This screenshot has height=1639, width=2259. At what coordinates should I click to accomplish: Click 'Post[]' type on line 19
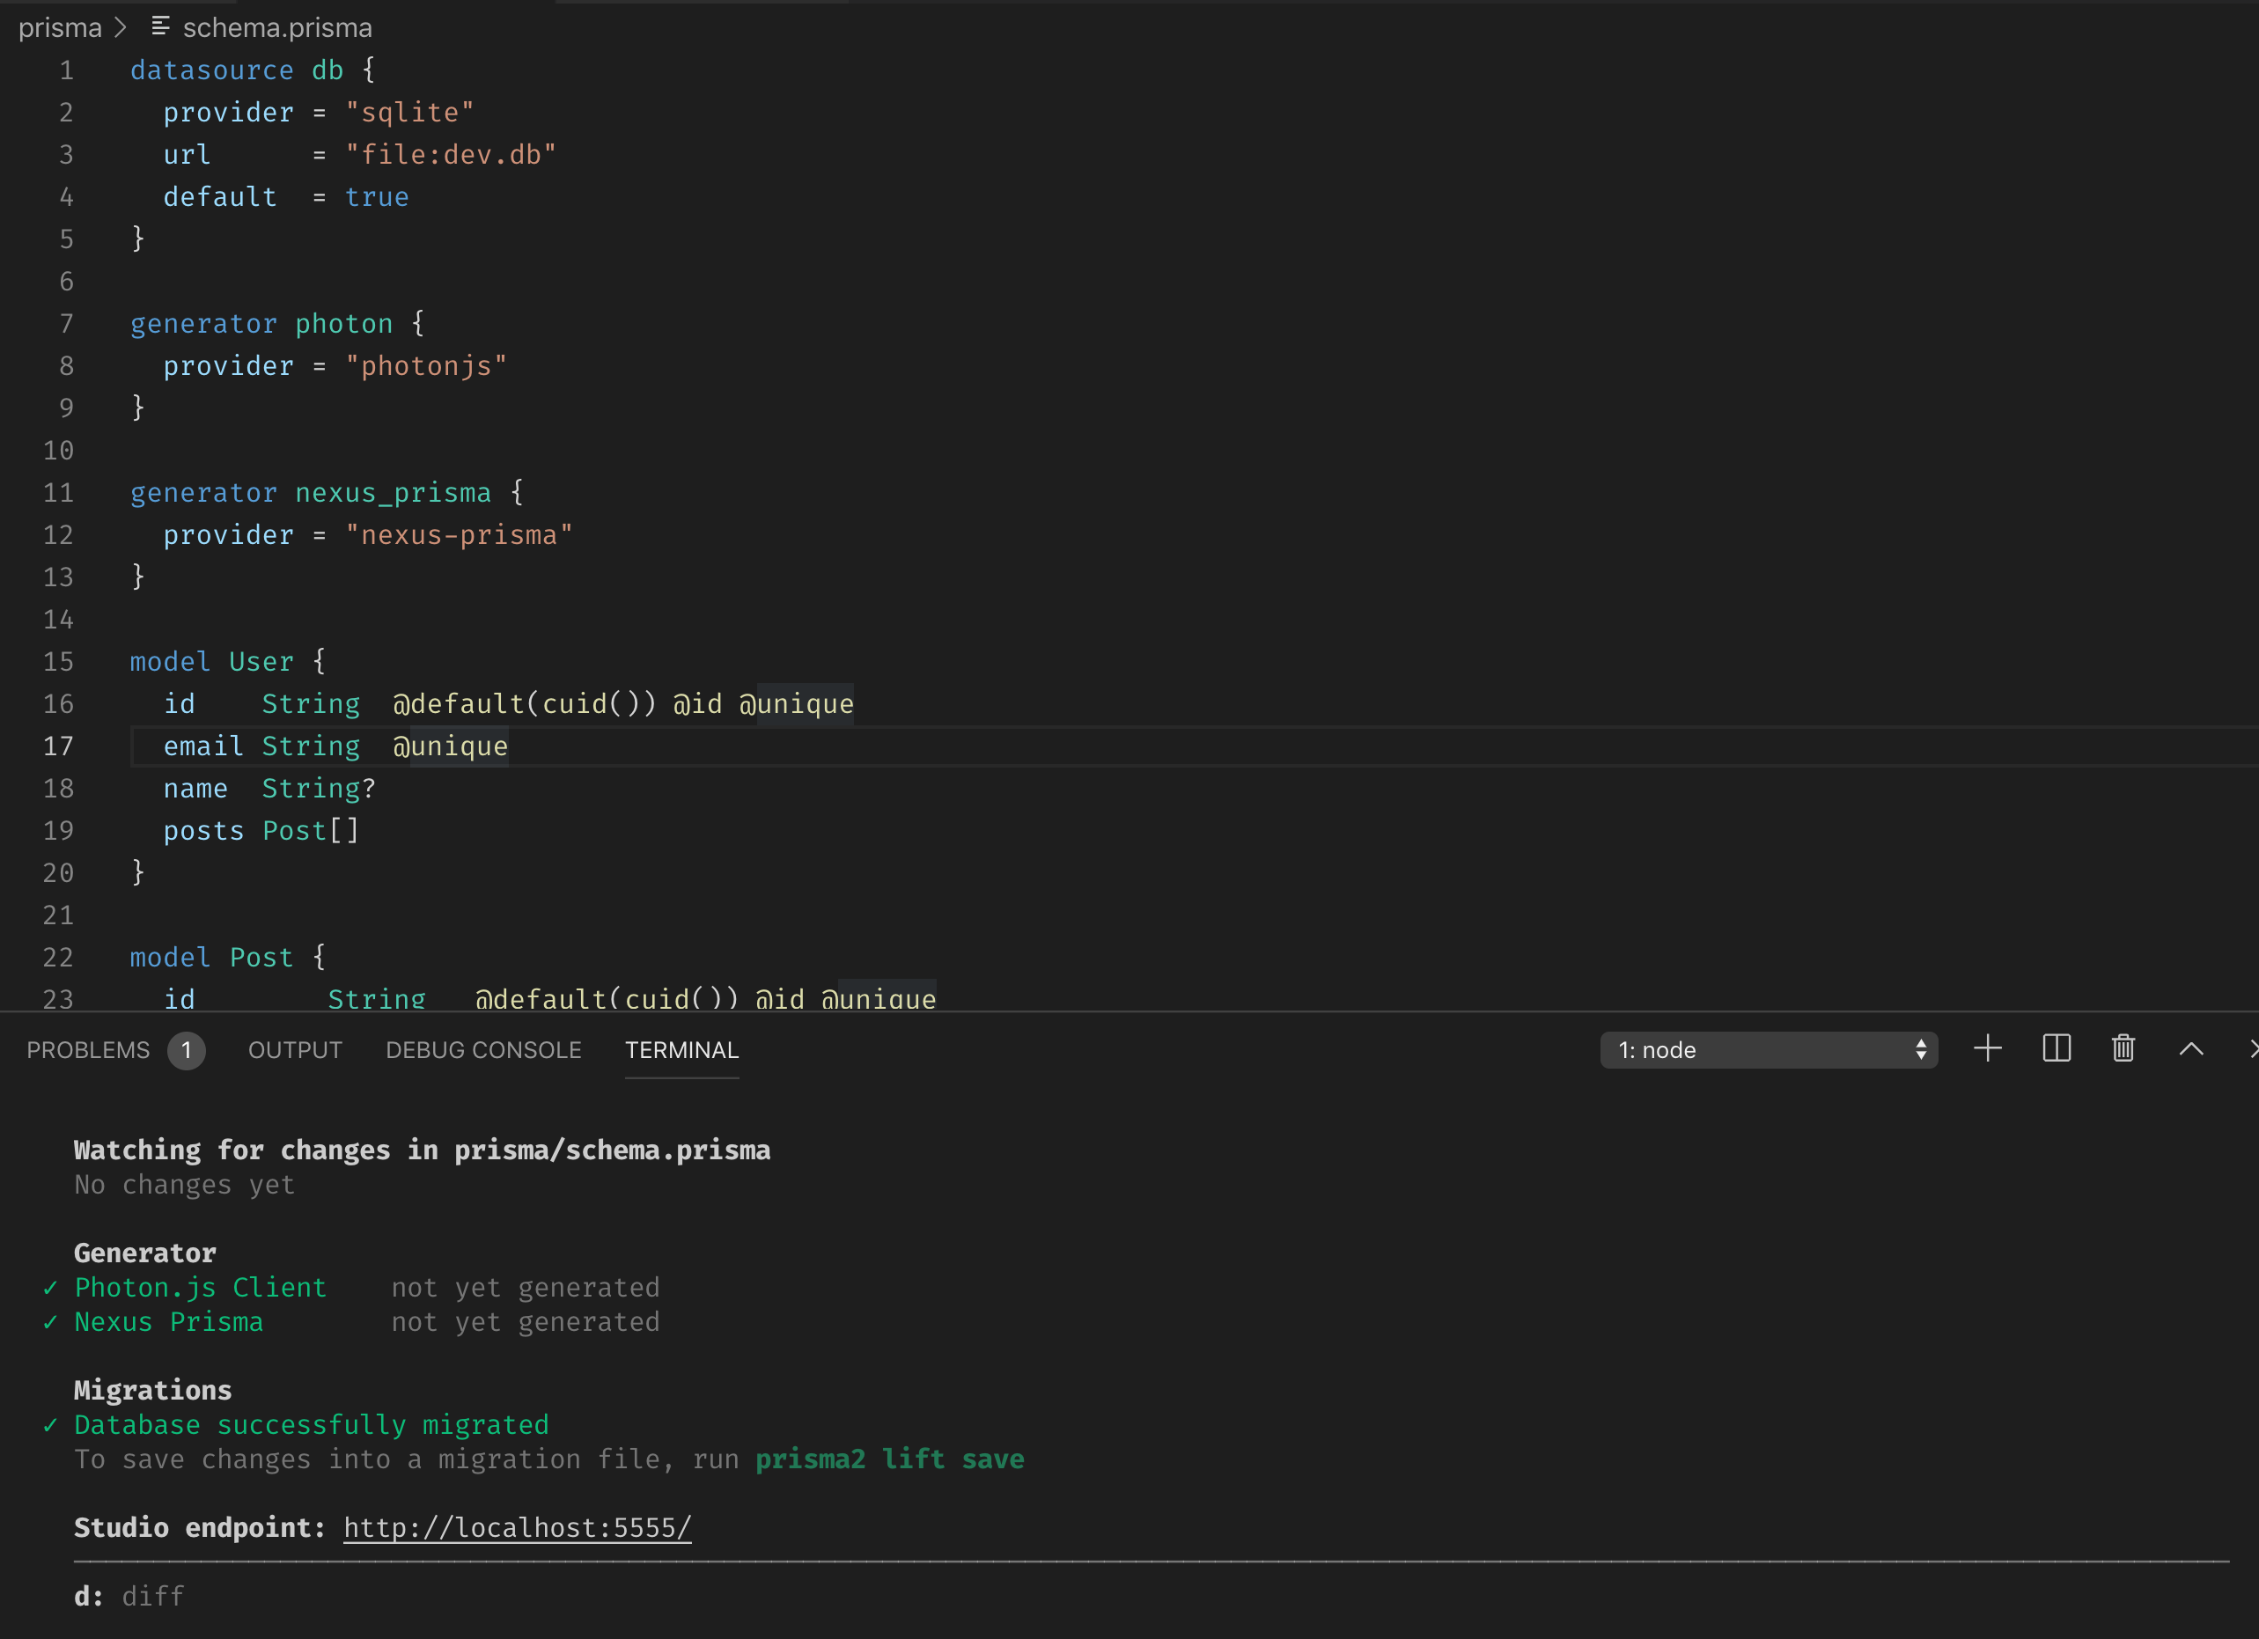pyautogui.click(x=310, y=830)
